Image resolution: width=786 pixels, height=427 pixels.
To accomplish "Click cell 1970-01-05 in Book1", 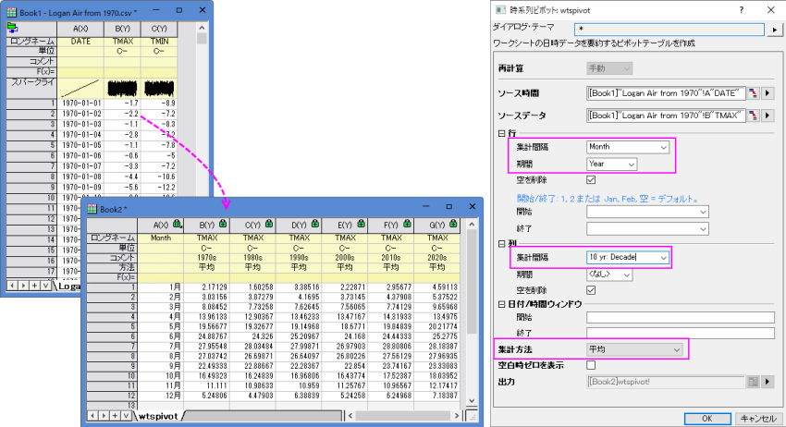I will (x=80, y=145).
